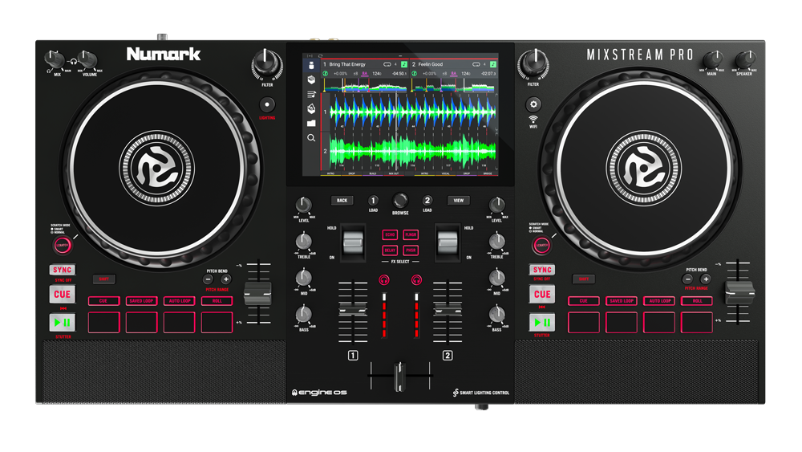Tap the USB source icon on screen
The height and width of the screenshot is (452, 802).
pos(311,66)
